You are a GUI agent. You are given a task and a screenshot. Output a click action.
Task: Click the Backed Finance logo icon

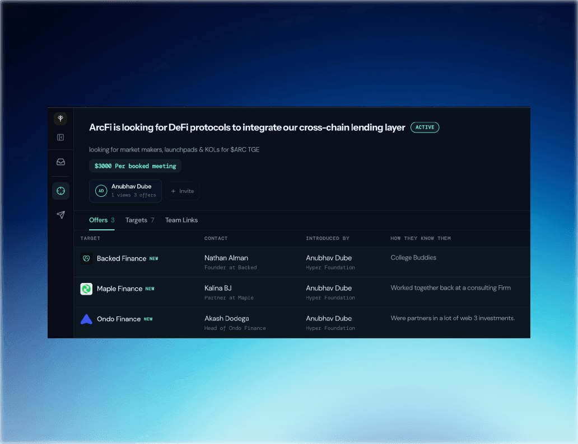point(86,258)
